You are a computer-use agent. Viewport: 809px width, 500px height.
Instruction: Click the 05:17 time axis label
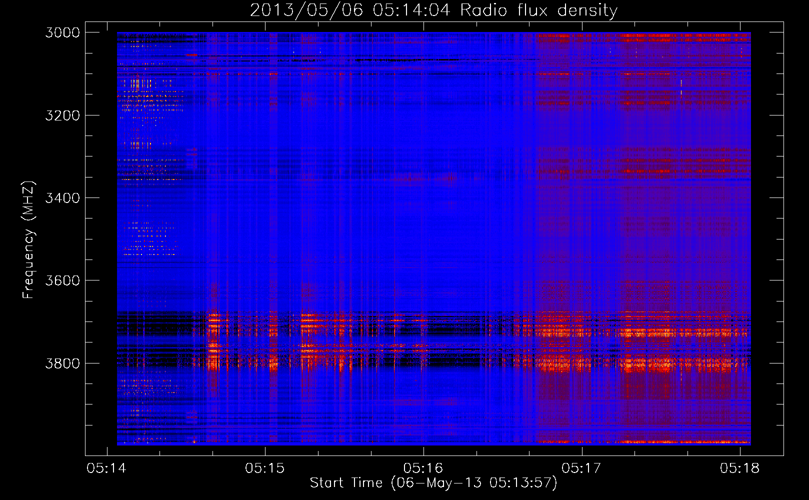coord(581,468)
